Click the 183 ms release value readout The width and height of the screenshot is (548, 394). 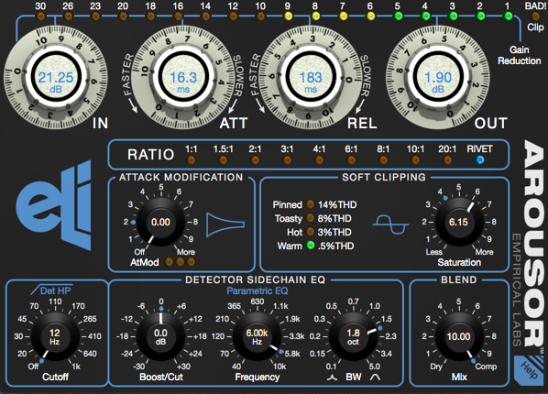pos(311,82)
